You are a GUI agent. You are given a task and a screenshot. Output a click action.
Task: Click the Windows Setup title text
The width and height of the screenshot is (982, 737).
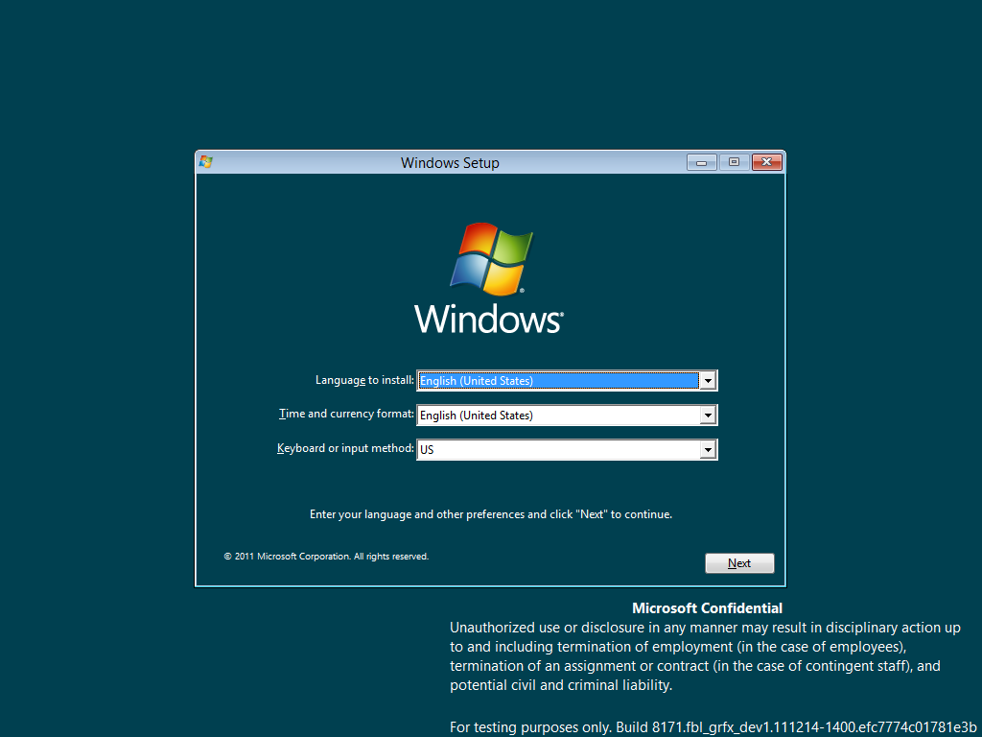tap(450, 163)
